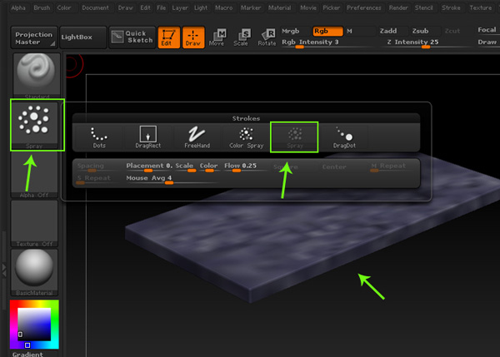Viewport: 500px width, 357px height.
Task: Open the Movie menu
Action: click(308, 8)
